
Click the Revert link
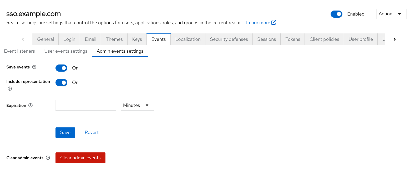point(92,132)
